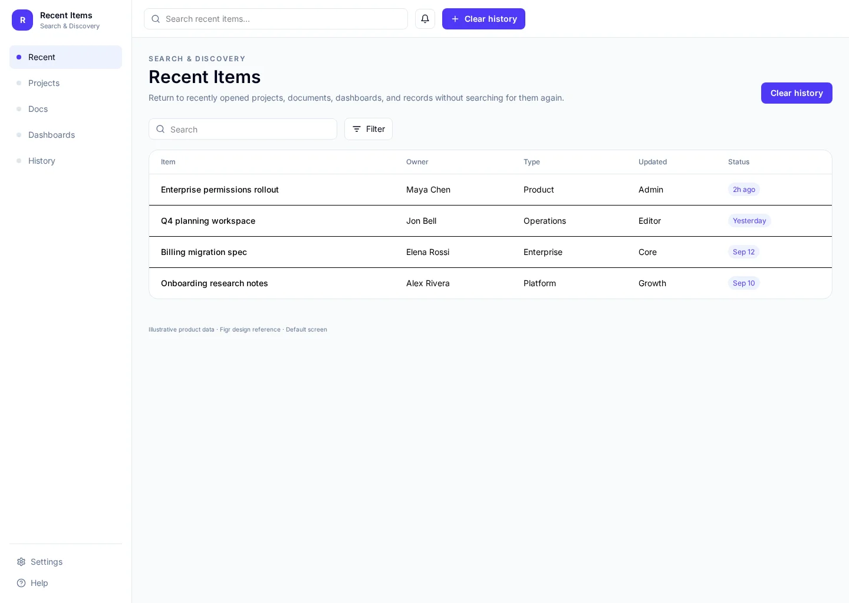
Task: Sort by the Item column header
Action: [168, 162]
